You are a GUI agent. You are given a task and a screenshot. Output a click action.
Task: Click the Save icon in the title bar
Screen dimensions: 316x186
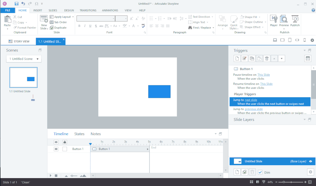16,3
